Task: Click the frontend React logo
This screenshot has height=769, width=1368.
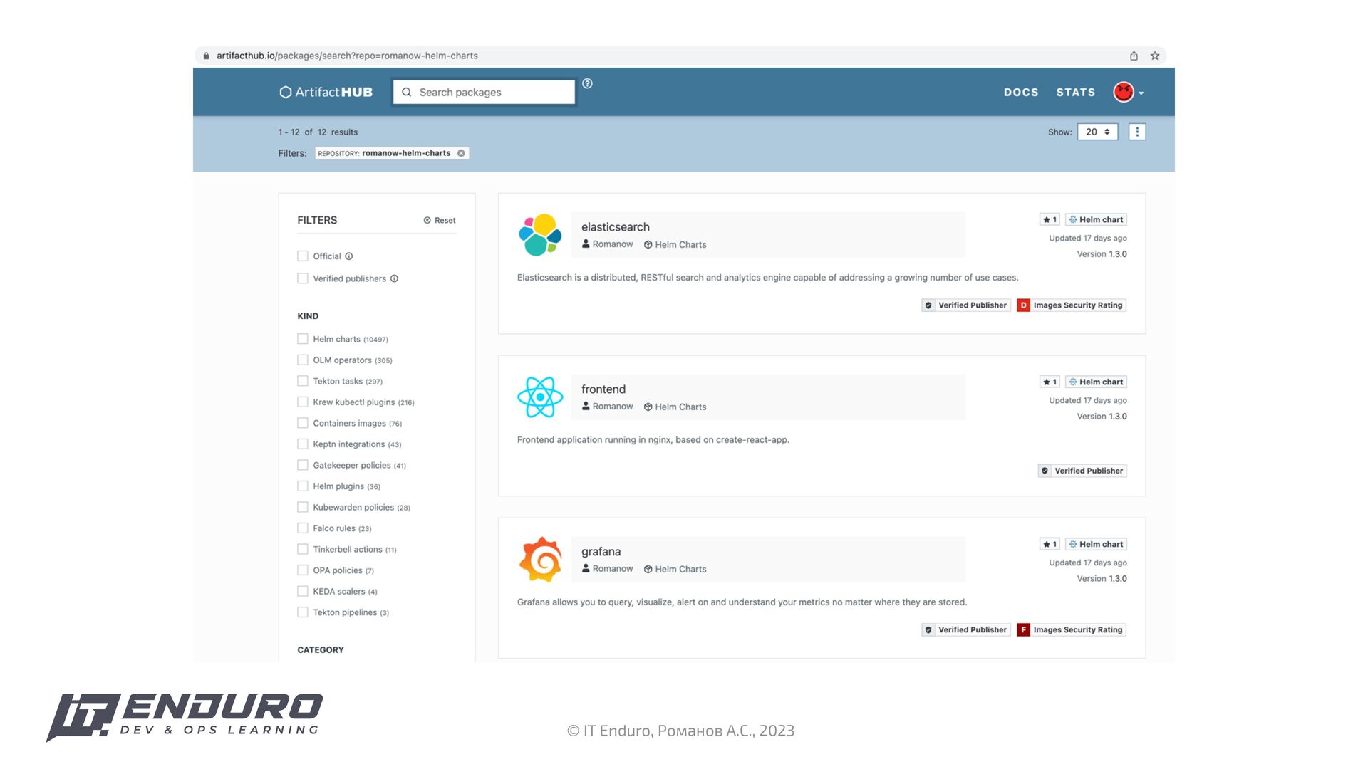Action: point(540,397)
